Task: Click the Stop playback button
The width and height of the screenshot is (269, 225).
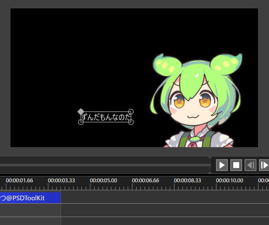Action: pos(236,165)
